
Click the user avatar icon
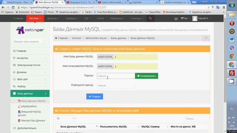coord(195,18)
